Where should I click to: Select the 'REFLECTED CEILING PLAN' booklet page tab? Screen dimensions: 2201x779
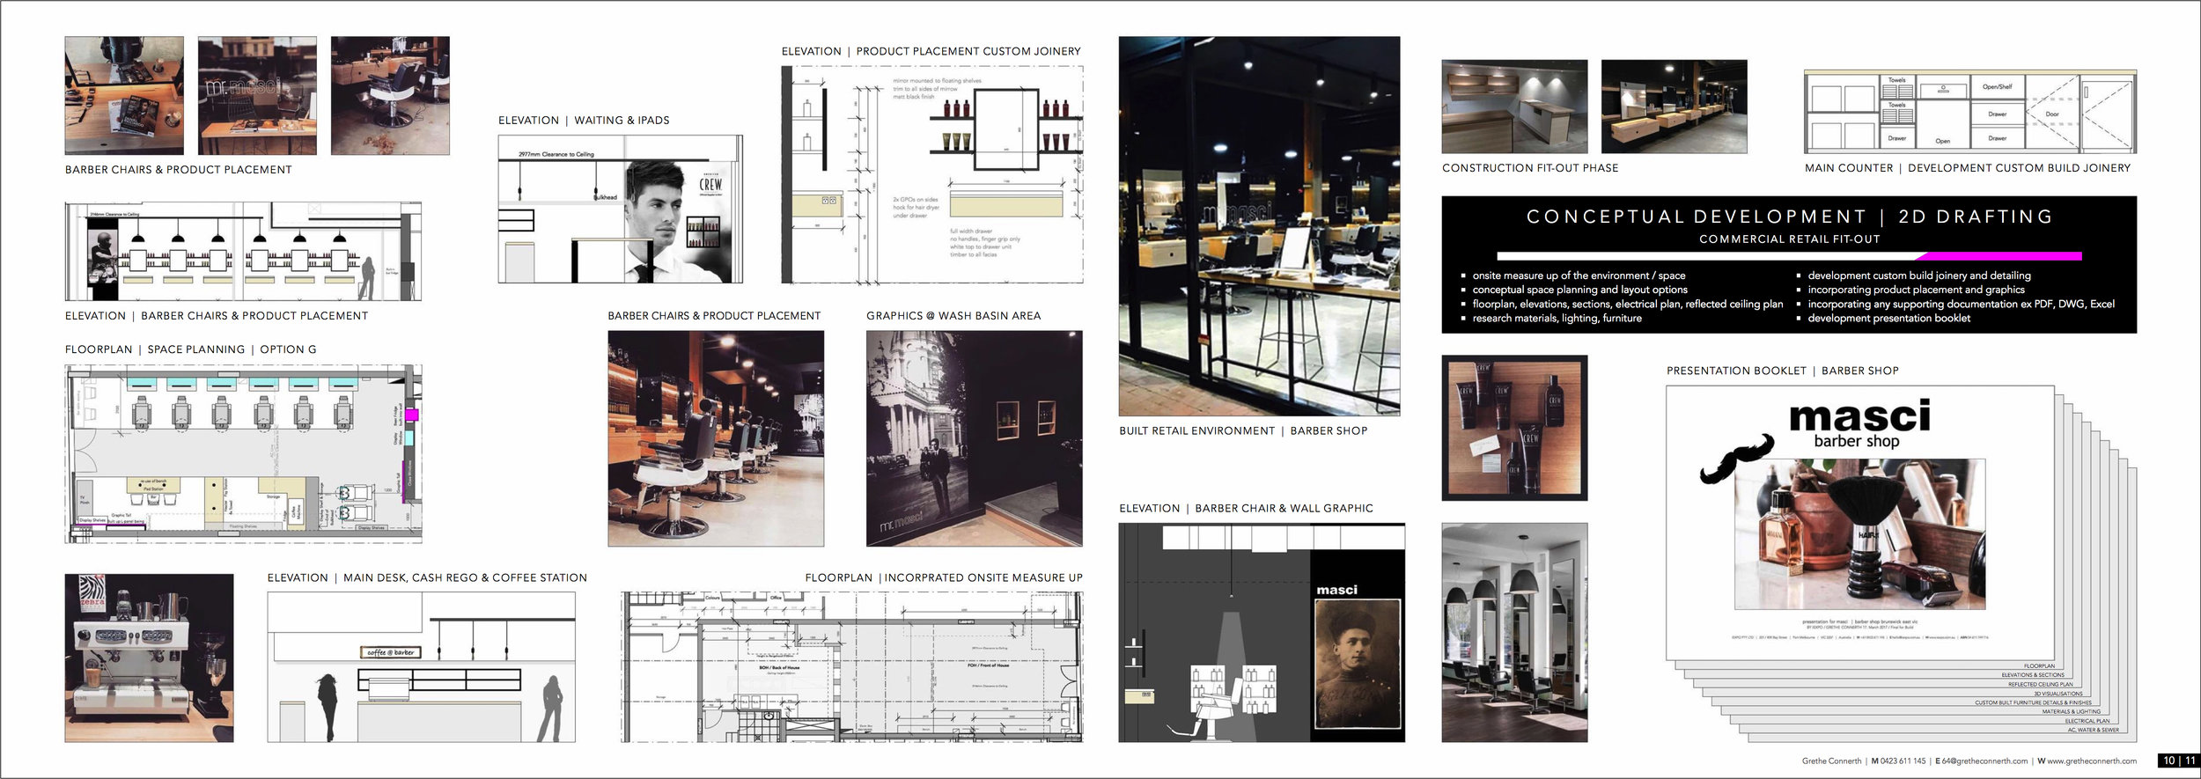pos(2040,684)
